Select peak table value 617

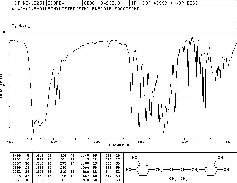[x=108, y=176]
